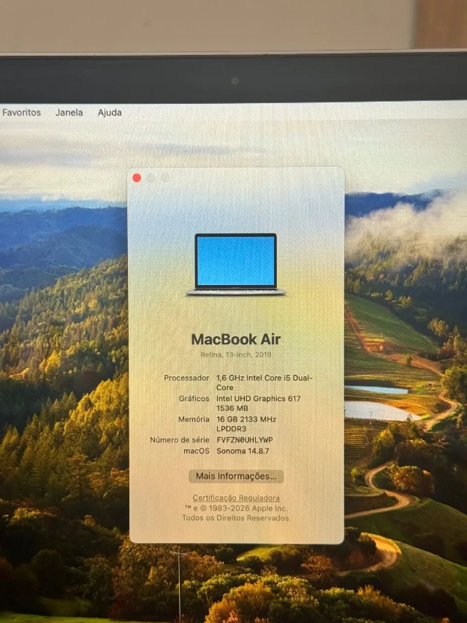The width and height of the screenshot is (467, 623).
Task: Click the Mais Informações button
Action: (x=236, y=476)
